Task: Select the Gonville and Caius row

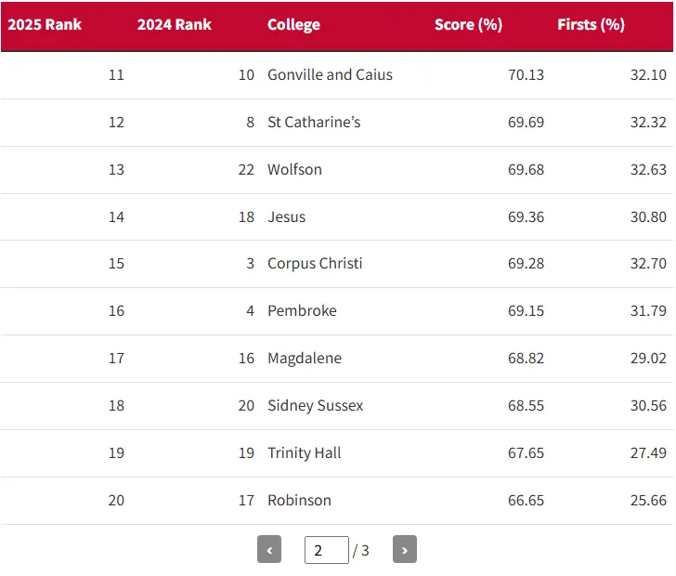Action: [x=330, y=75]
